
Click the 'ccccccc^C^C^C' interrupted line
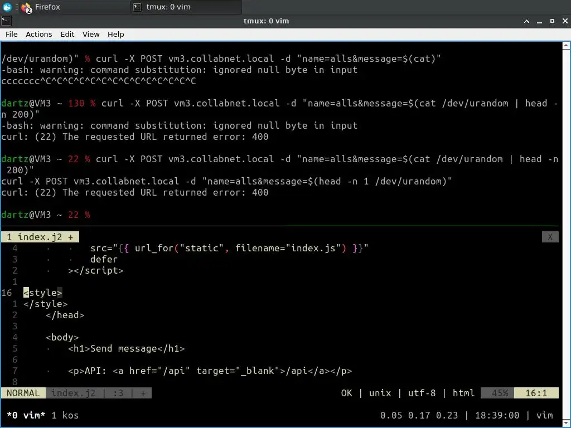point(98,81)
